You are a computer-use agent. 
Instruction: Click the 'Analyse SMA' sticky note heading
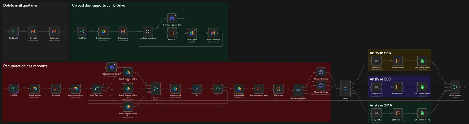[381, 105]
